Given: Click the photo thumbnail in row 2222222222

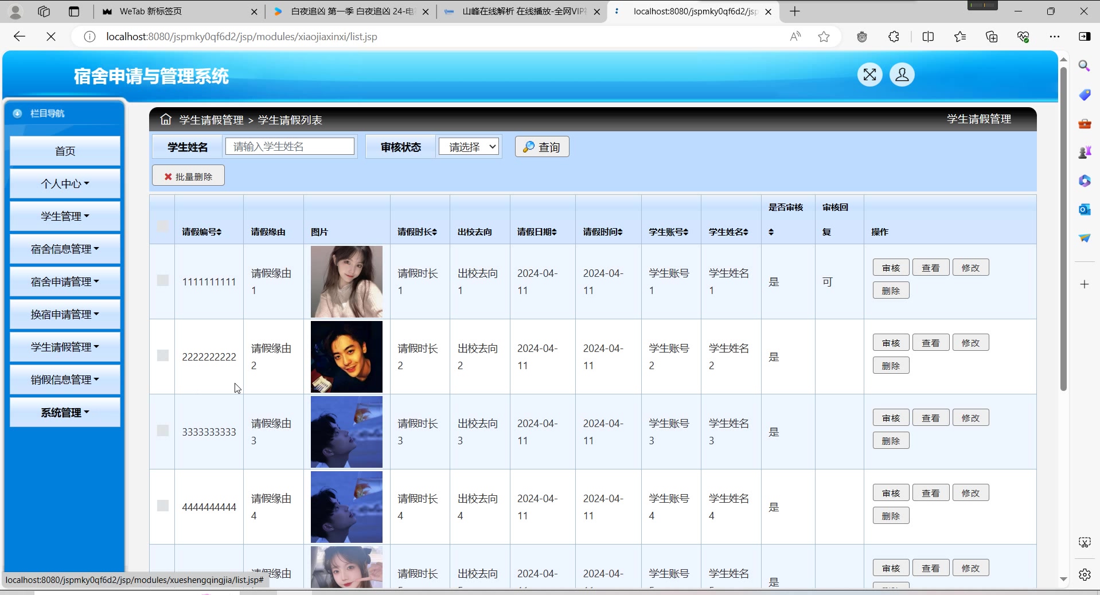Looking at the screenshot, I should tap(346, 357).
